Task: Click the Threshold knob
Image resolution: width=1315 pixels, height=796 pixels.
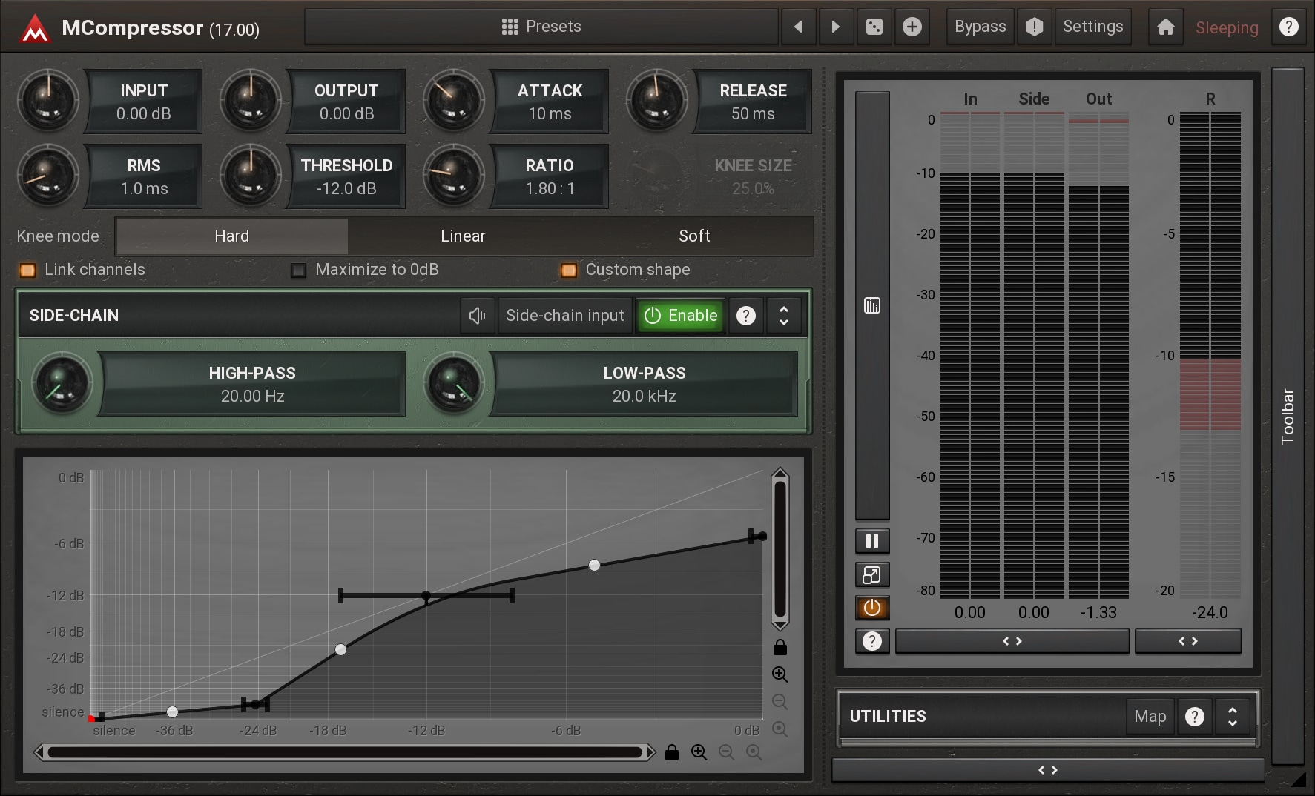Action: (251, 175)
